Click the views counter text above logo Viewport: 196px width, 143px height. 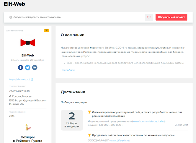[15, 31]
